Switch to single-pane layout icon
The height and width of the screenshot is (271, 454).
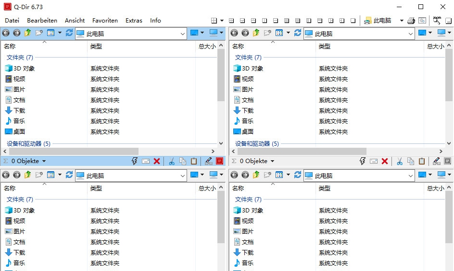[x=353, y=21]
